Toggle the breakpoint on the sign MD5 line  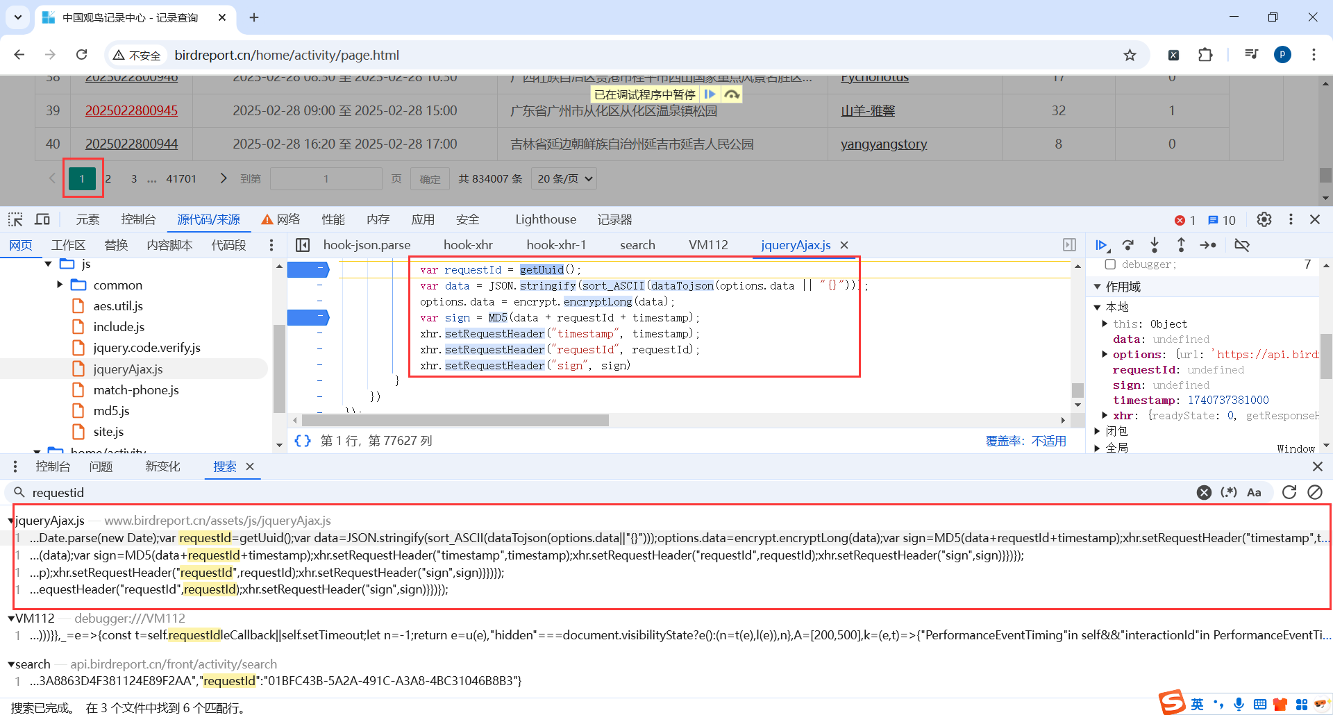(x=308, y=318)
